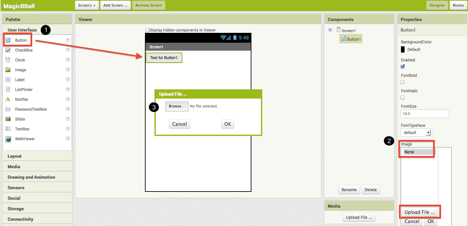Select the WebViewer globe icon
This screenshot has width=468, height=226.
click(x=8, y=139)
